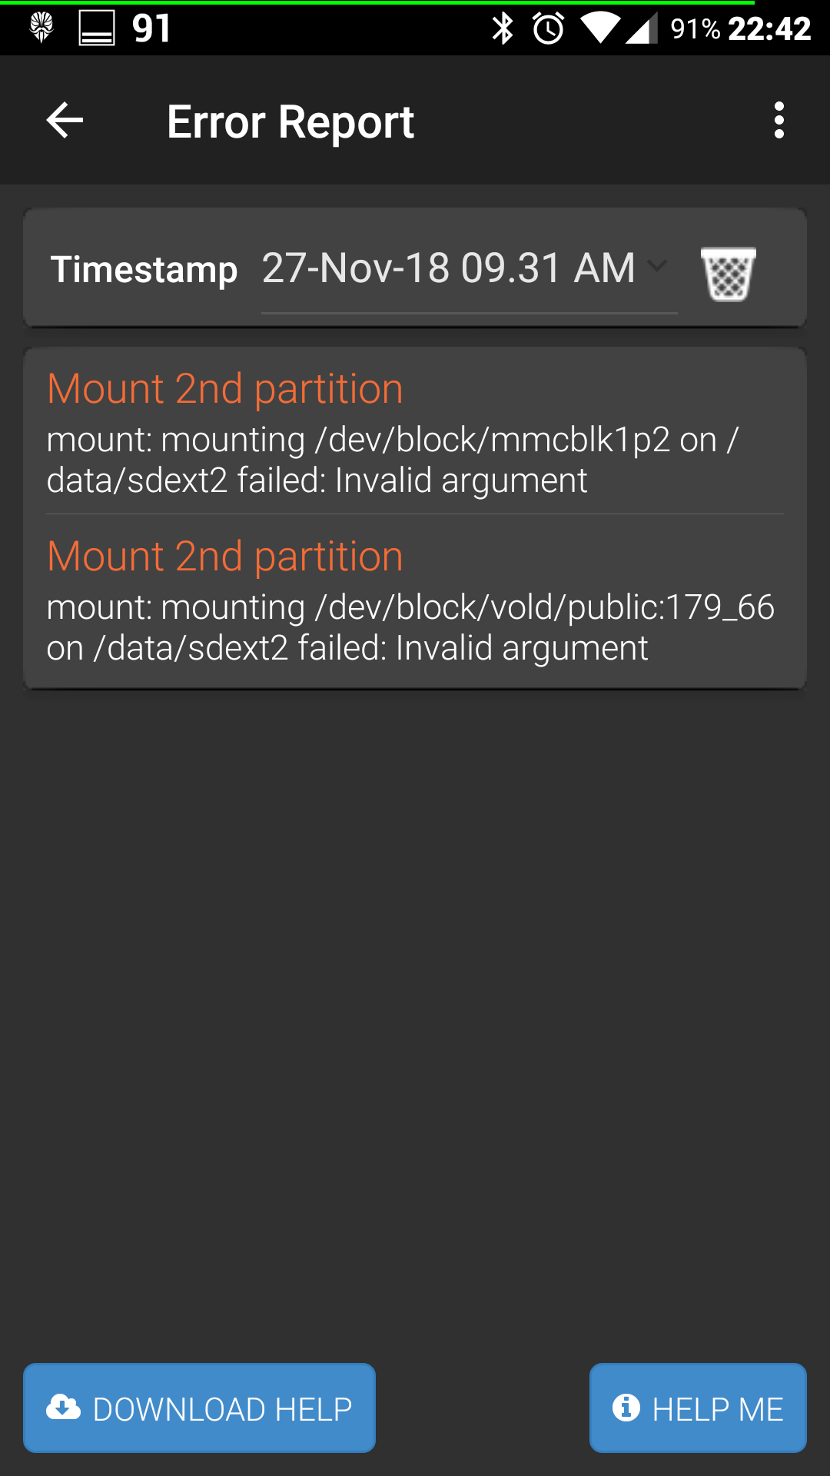This screenshot has width=830, height=1476.
Task: Delete the report using the trash bin icon
Action: (728, 273)
